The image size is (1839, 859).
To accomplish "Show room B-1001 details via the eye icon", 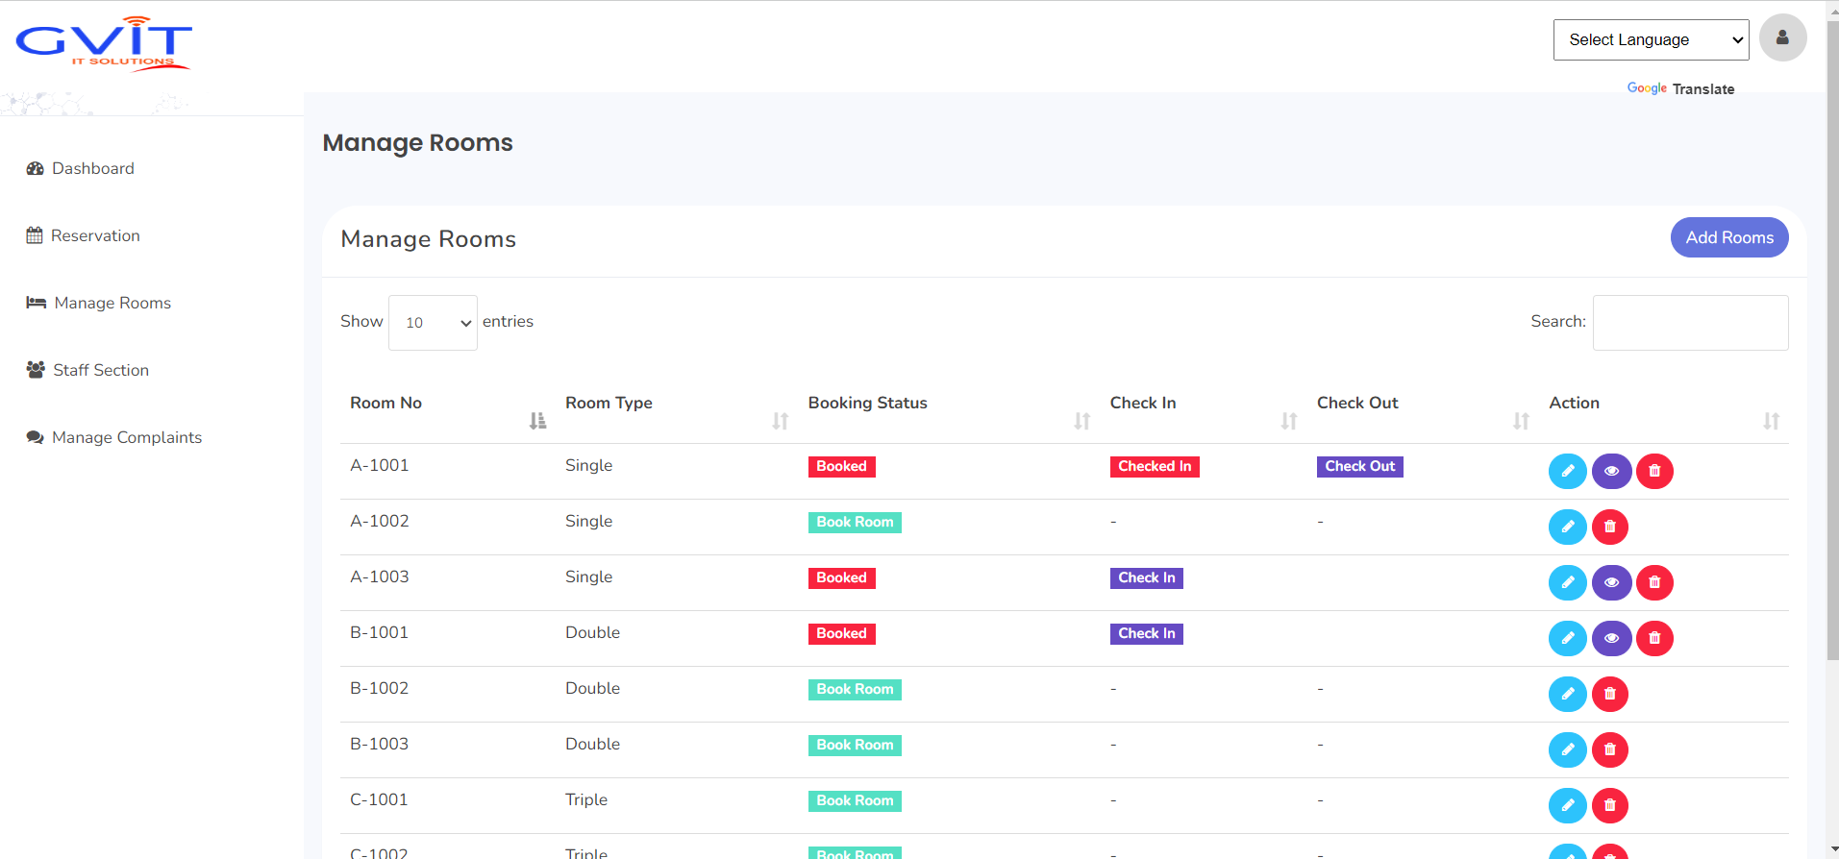I will [1611, 638].
